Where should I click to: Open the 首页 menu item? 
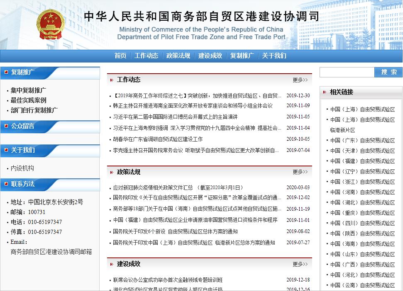click(120, 55)
